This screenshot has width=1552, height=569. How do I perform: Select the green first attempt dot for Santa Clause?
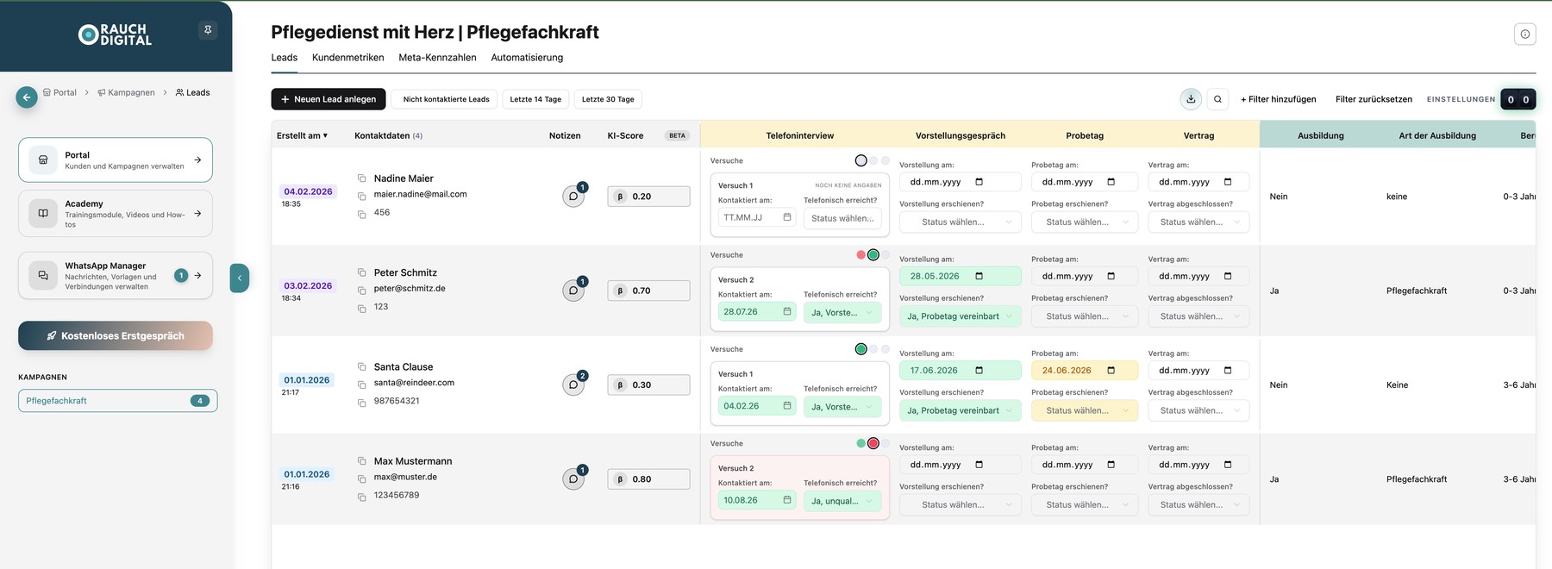pos(860,349)
